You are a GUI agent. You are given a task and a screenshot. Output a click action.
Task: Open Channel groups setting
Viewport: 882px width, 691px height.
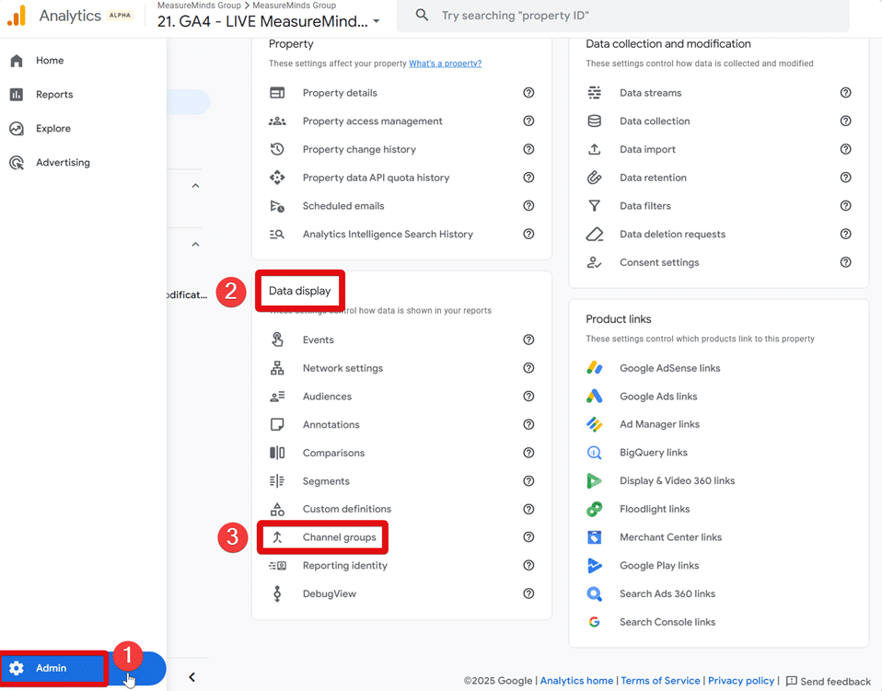pos(339,537)
